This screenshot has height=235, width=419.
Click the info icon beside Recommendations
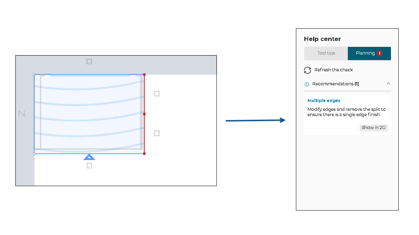[x=307, y=84]
